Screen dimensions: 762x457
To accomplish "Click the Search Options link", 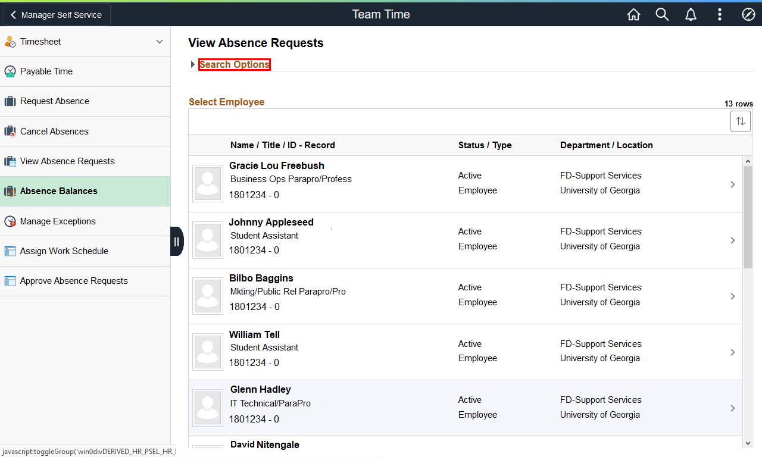I will click(235, 64).
